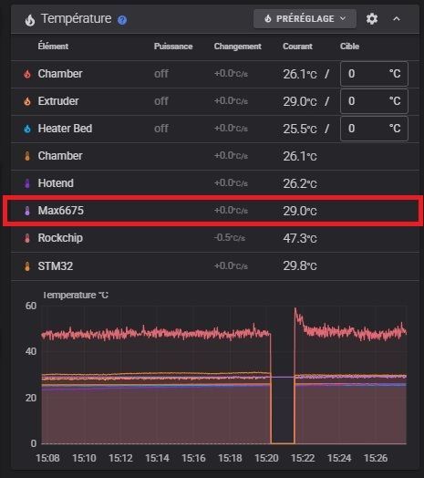Click the Rockchip sensor name

60,238
